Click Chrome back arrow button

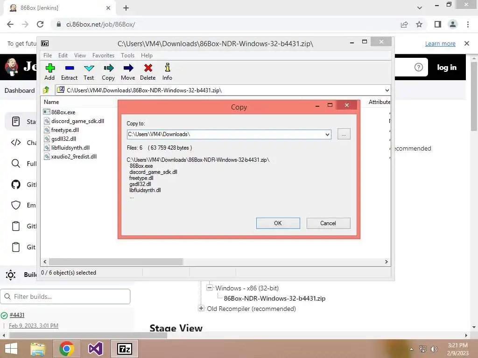[10, 24]
